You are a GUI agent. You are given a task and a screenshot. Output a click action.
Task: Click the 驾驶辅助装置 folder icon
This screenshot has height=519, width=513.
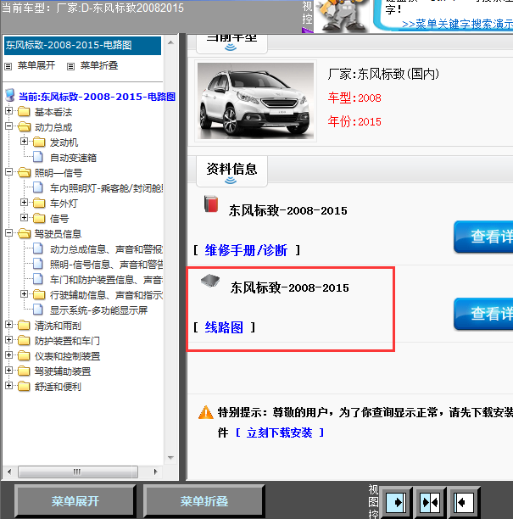point(24,371)
